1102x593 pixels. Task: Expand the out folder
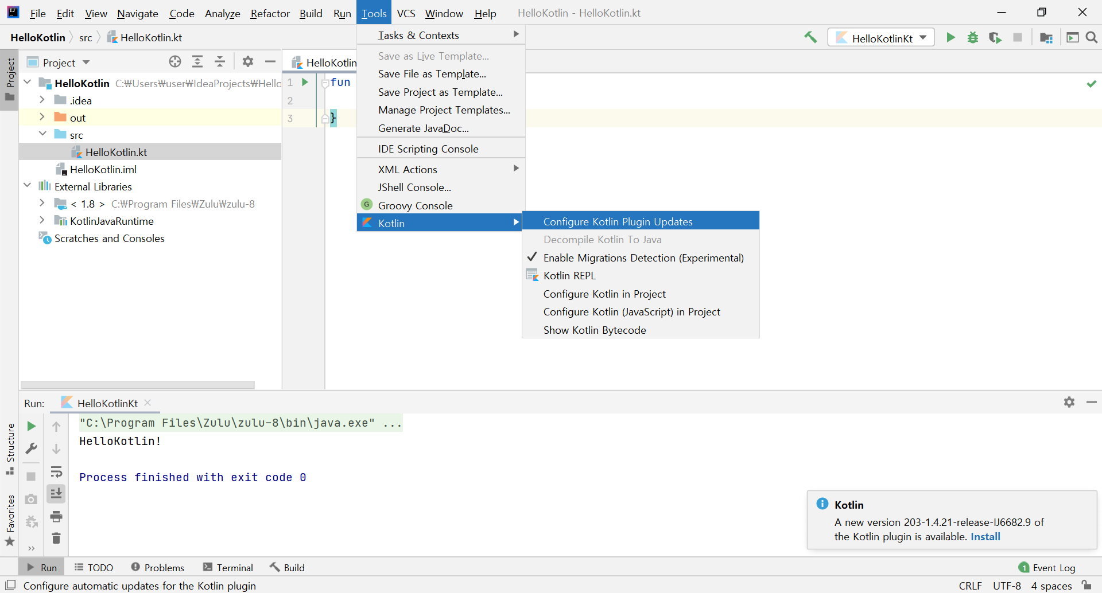(42, 117)
